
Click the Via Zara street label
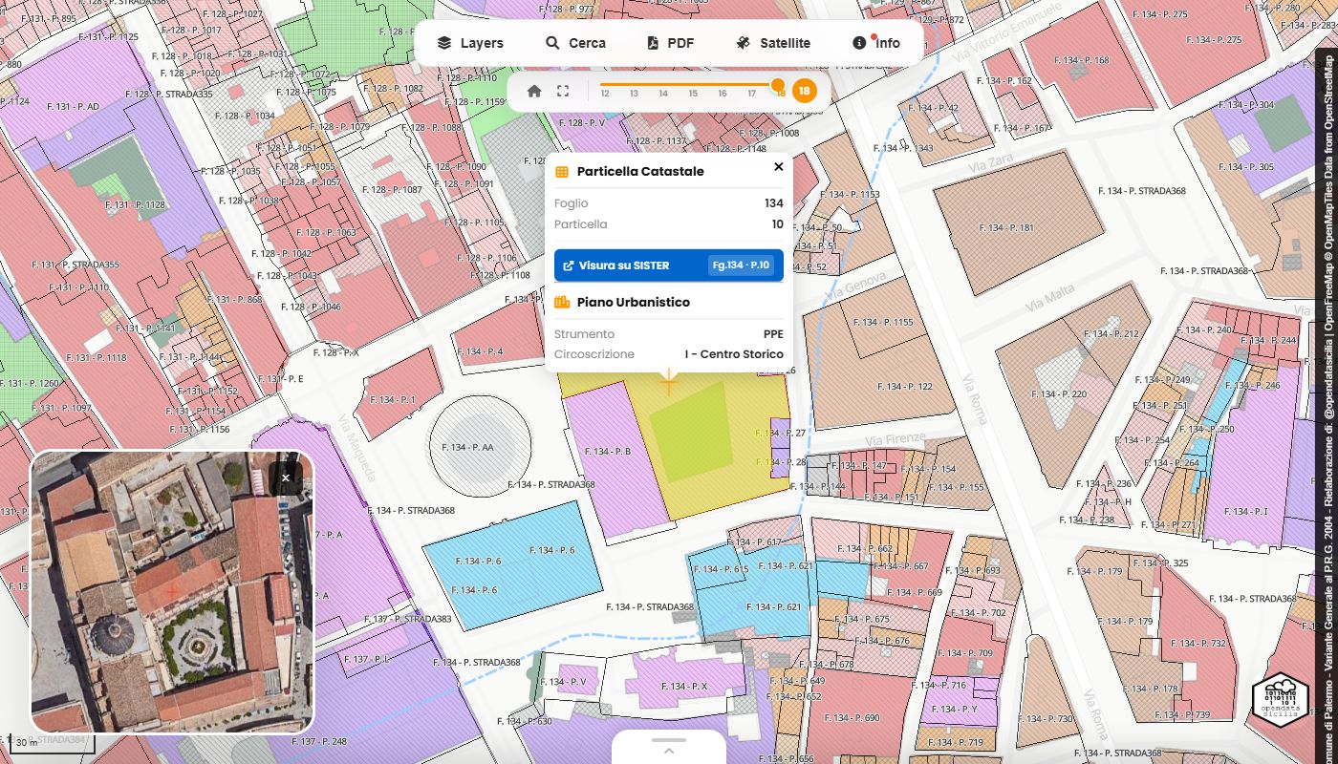coord(991,163)
